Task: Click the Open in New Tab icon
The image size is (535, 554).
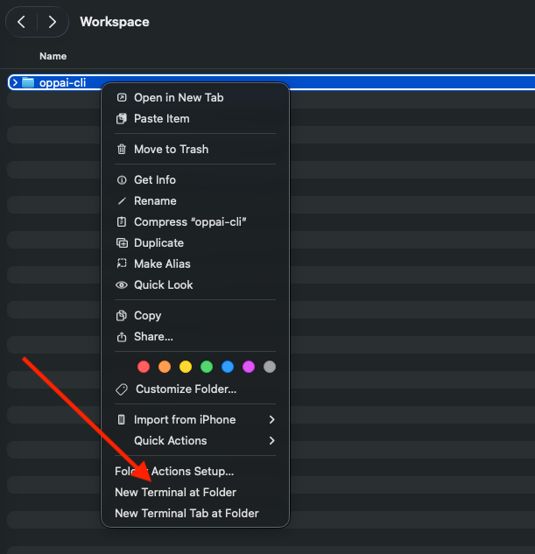Action: [122, 97]
